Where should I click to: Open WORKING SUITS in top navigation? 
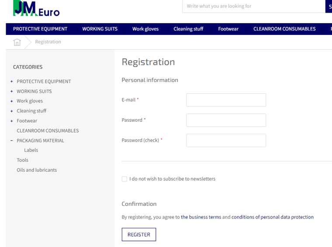[x=100, y=29]
